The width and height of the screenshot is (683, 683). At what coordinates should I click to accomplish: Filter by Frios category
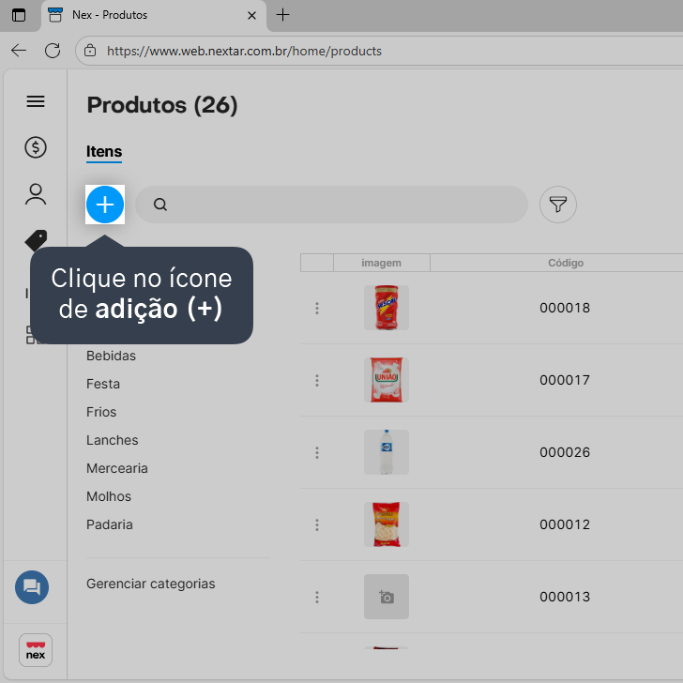(101, 412)
